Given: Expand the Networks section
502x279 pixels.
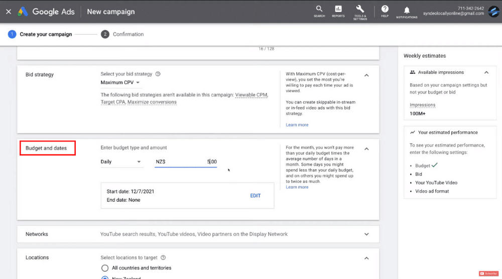Looking at the screenshot, I should [366, 234].
